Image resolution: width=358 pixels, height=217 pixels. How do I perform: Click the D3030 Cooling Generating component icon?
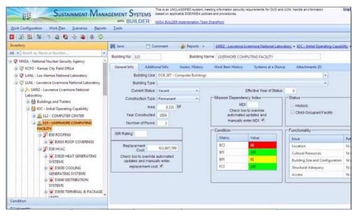[x=51, y=168]
